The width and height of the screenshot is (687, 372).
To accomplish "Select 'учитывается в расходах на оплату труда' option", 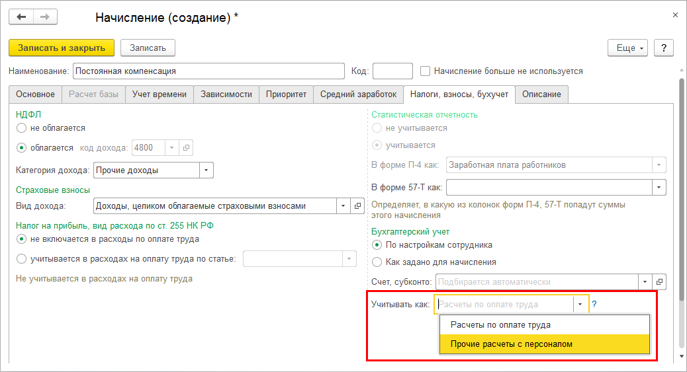I will coord(22,259).
